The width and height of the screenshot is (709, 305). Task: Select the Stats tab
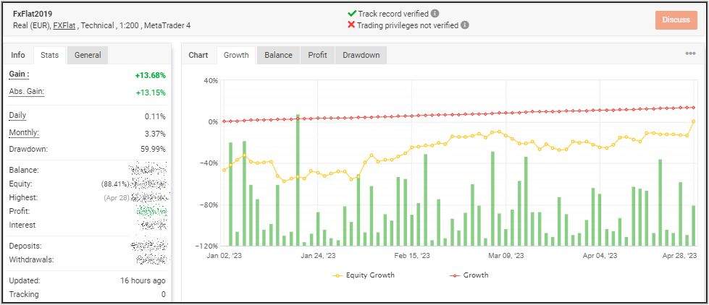[x=49, y=55]
